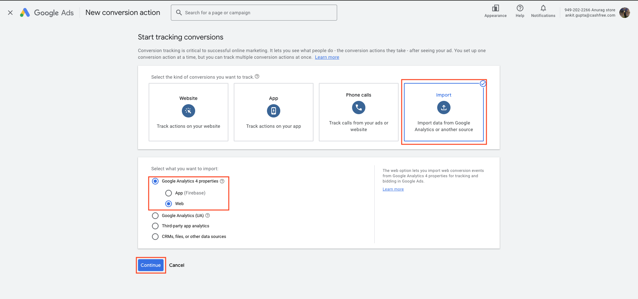
Task: Click the Import upload icon
Action: coord(444,108)
